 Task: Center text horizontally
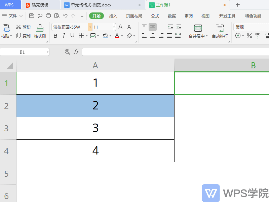pos(153,36)
